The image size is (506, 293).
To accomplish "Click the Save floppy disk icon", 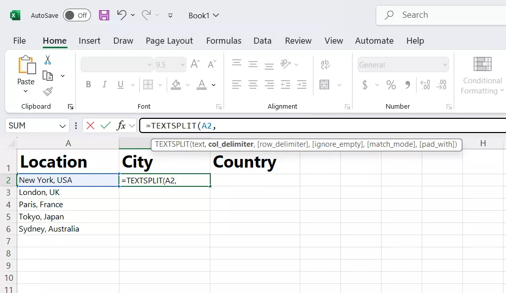I will (x=104, y=15).
